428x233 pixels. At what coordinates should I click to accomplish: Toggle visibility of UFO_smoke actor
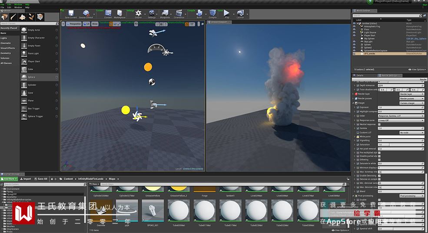(x=354, y=54)
